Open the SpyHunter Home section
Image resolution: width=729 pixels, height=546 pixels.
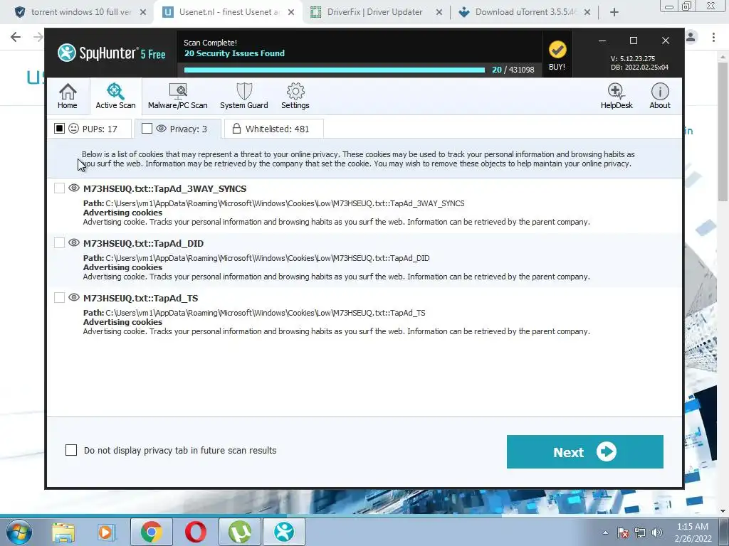[x=68, y=96]
